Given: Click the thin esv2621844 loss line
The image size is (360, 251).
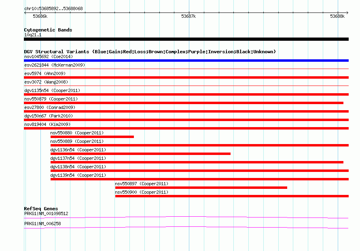Looking at the screenshot, I should point(186,69).
